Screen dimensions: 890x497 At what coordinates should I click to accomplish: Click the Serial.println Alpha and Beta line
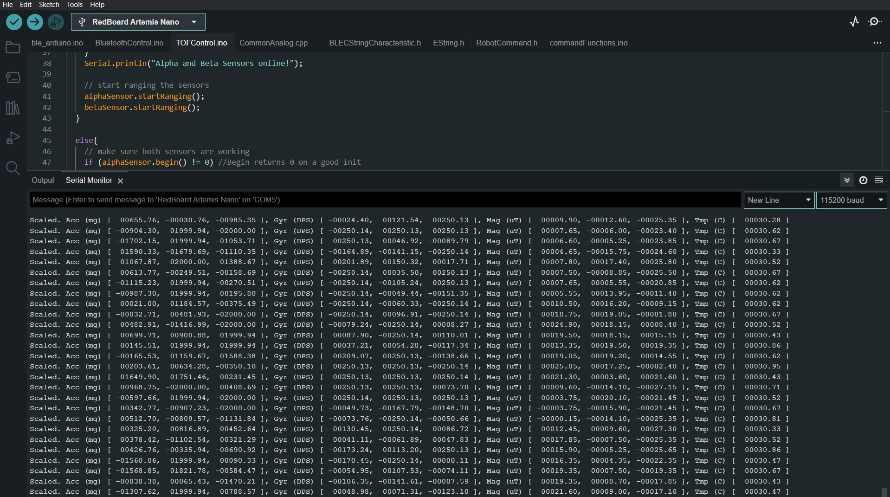pyautogui.click(x=193, y=64)
